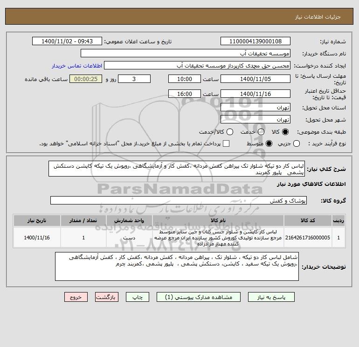Screen dimensions: 359x347
Task: Open مشاهده مدارک پیوستی (1) button
Action: coord(199,297)
